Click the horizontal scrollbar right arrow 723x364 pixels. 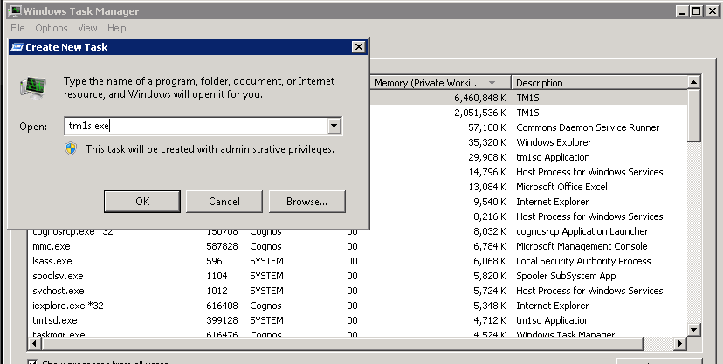tap(680, 343)
